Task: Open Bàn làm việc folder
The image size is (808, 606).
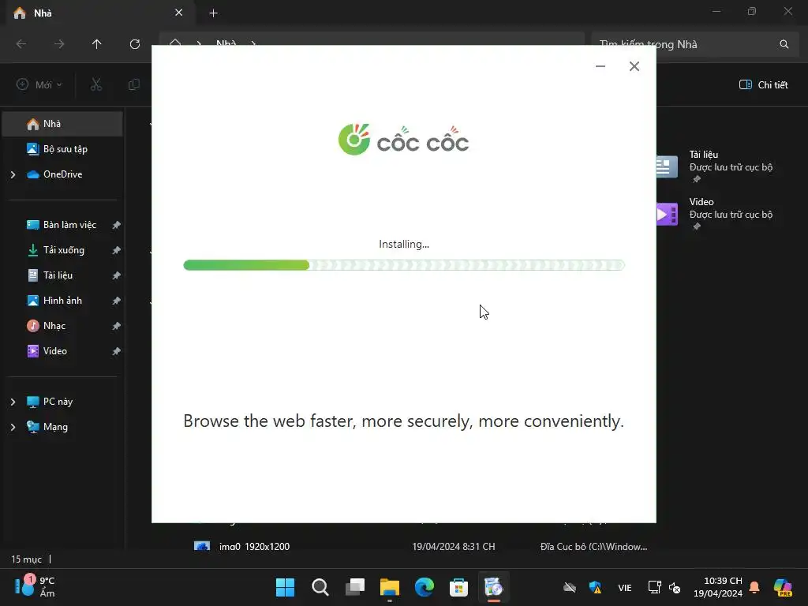Action: (62, 225)
